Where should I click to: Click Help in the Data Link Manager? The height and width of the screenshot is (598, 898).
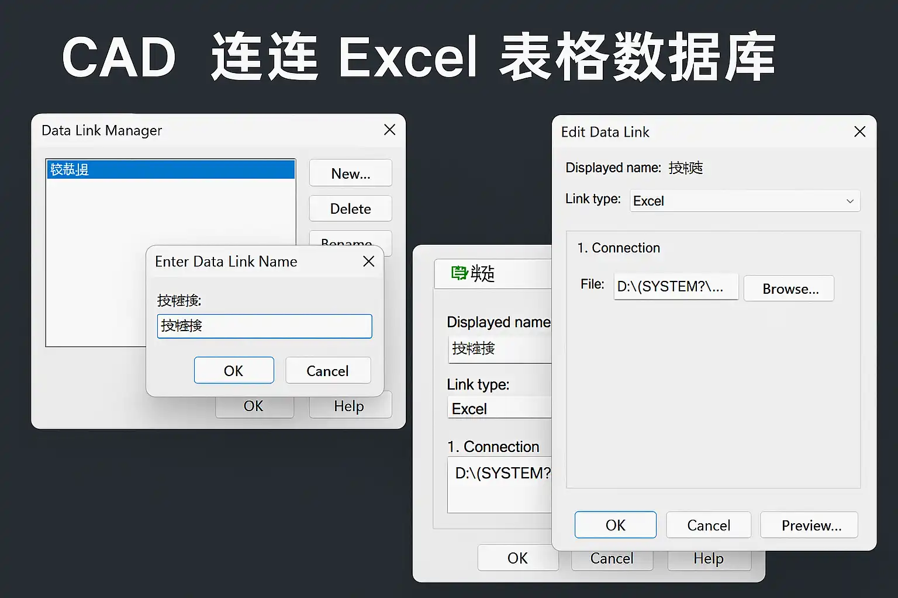point(350,407)
